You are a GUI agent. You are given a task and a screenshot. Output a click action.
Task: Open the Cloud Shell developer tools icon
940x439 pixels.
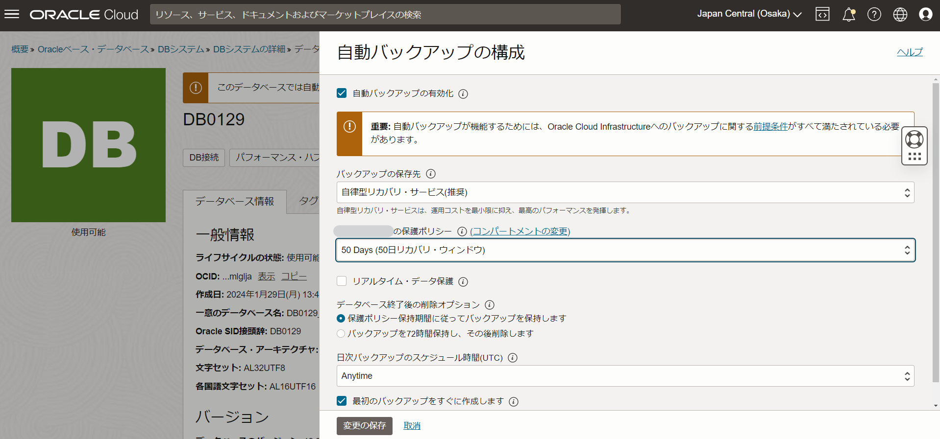click(x=822, y=14)
